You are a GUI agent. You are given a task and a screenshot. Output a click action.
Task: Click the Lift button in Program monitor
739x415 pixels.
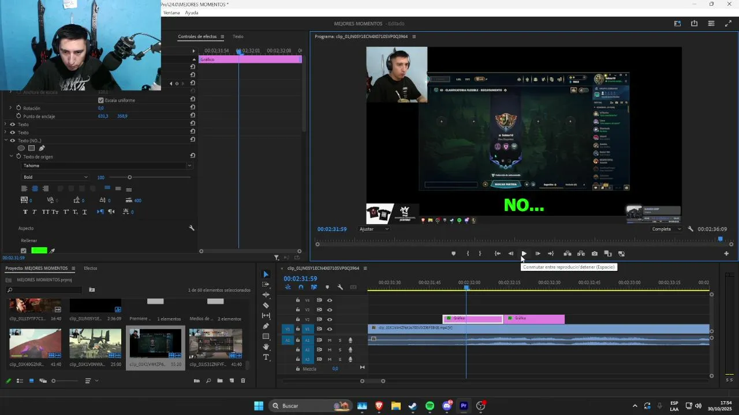click(x=568, y=254)
